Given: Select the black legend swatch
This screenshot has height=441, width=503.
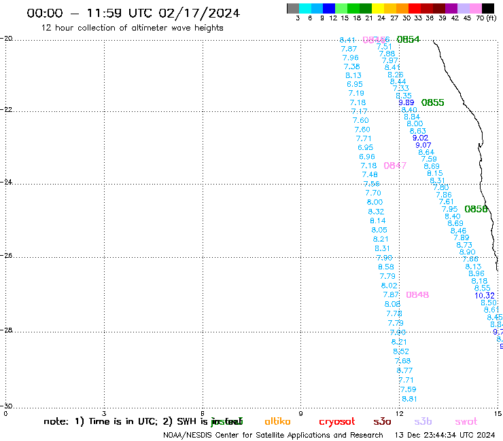Looking at the screenshot, I should click(x=487, y=8).
